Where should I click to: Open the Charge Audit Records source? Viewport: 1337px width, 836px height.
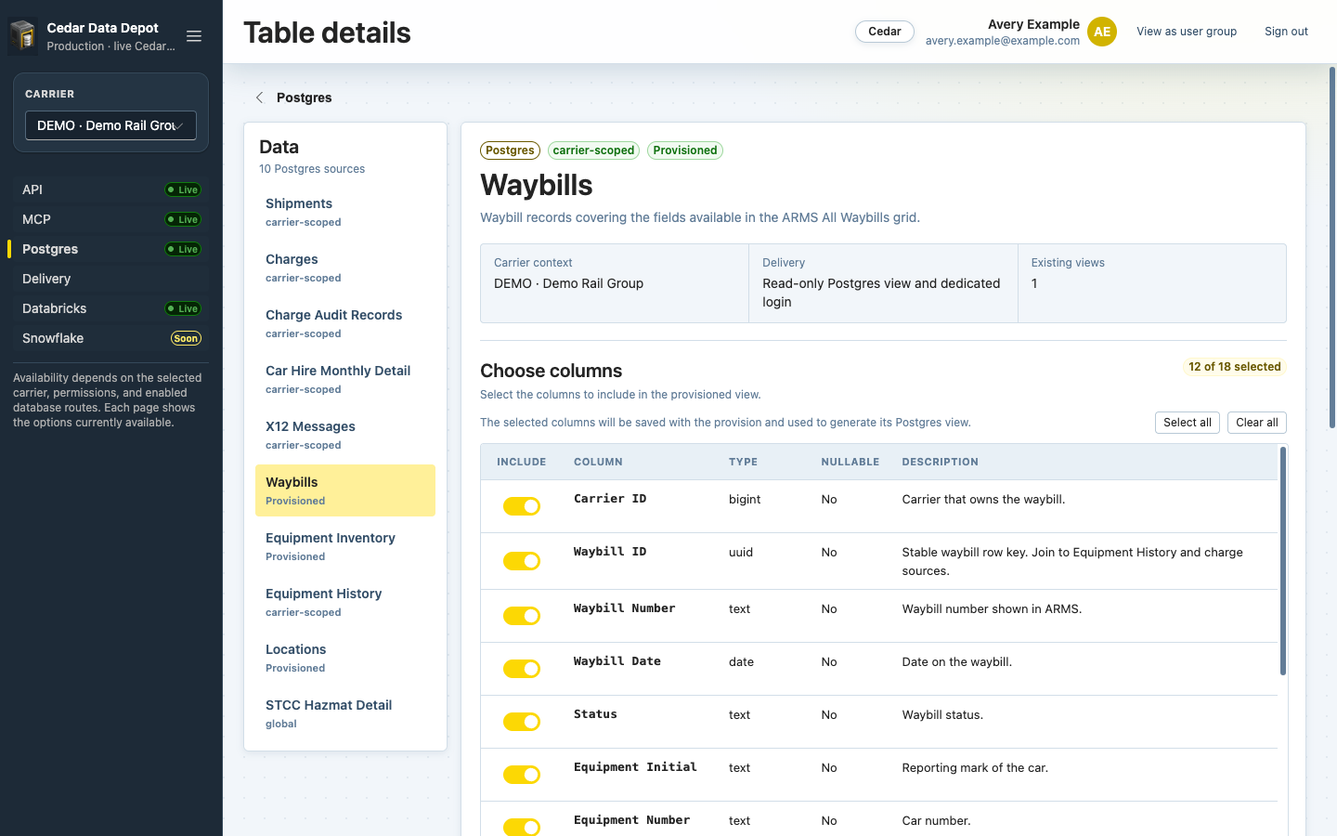345,323
